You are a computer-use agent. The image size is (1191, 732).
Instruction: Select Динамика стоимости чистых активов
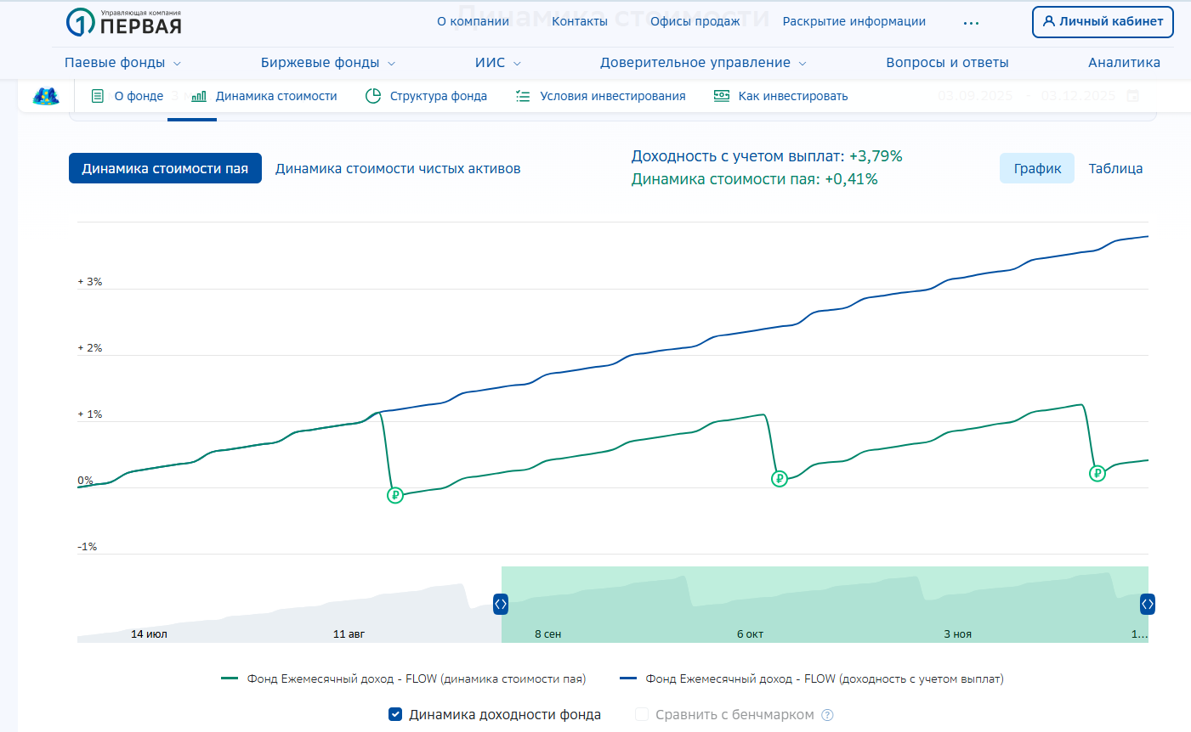[x=398, y=169]
